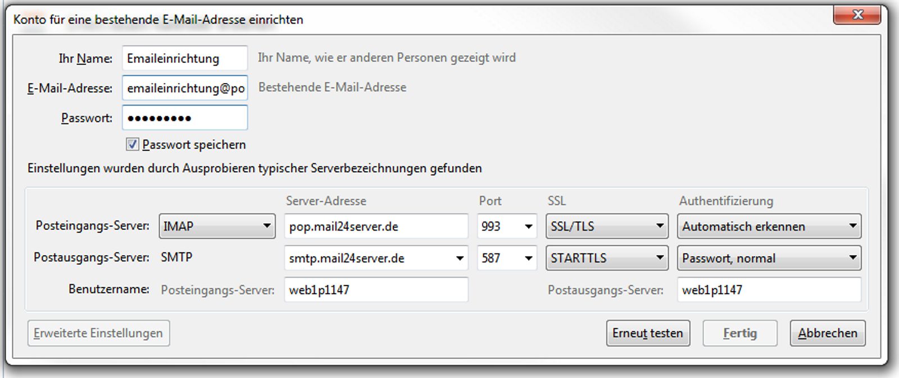
Task: Uncheck the 'Passwort speichern' checkbox
Action: pos(131,145)
